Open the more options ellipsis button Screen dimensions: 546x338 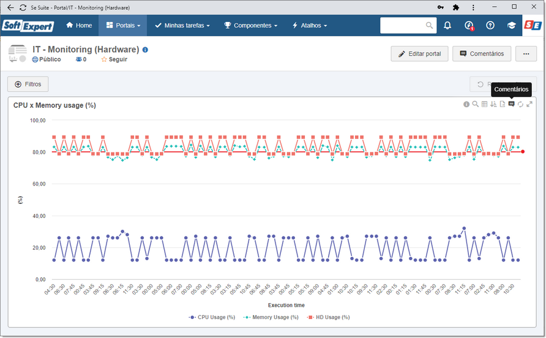(x=526, y=54)
